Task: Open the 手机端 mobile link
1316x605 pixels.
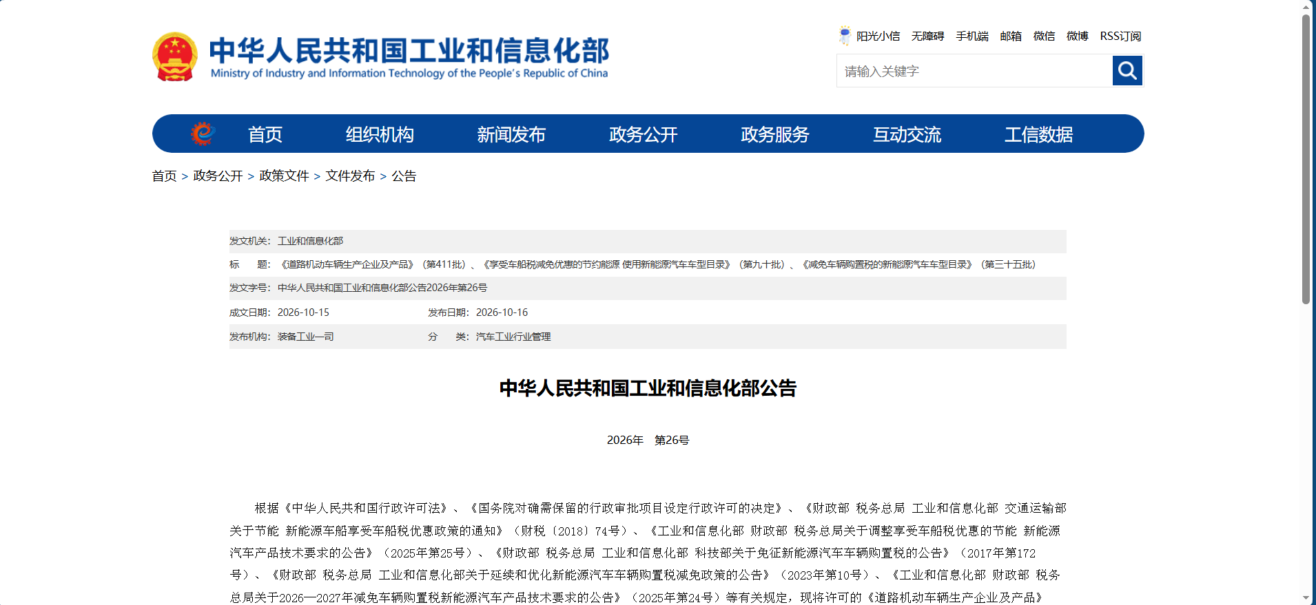Action: point(972,36)
